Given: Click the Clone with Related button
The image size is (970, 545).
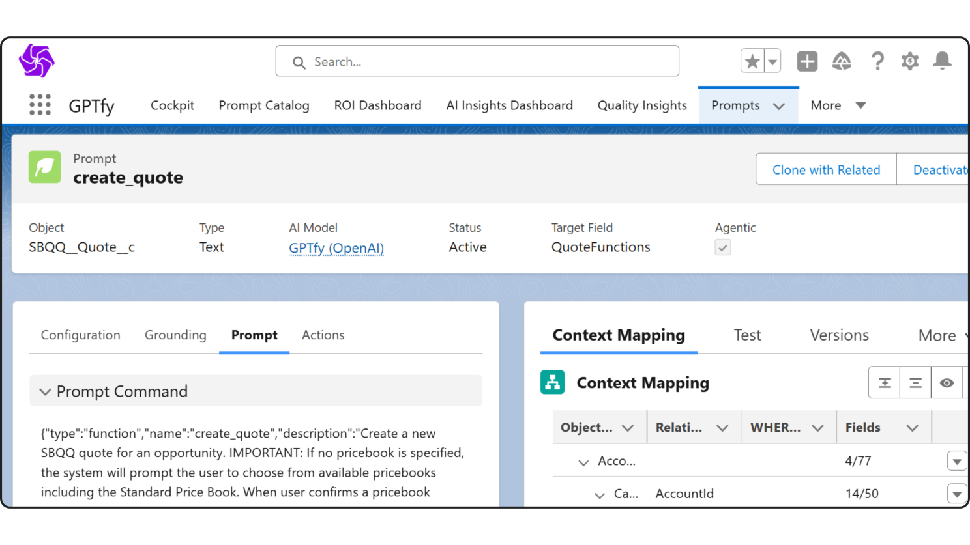Looking at the screenshot, I should point(826,169).
